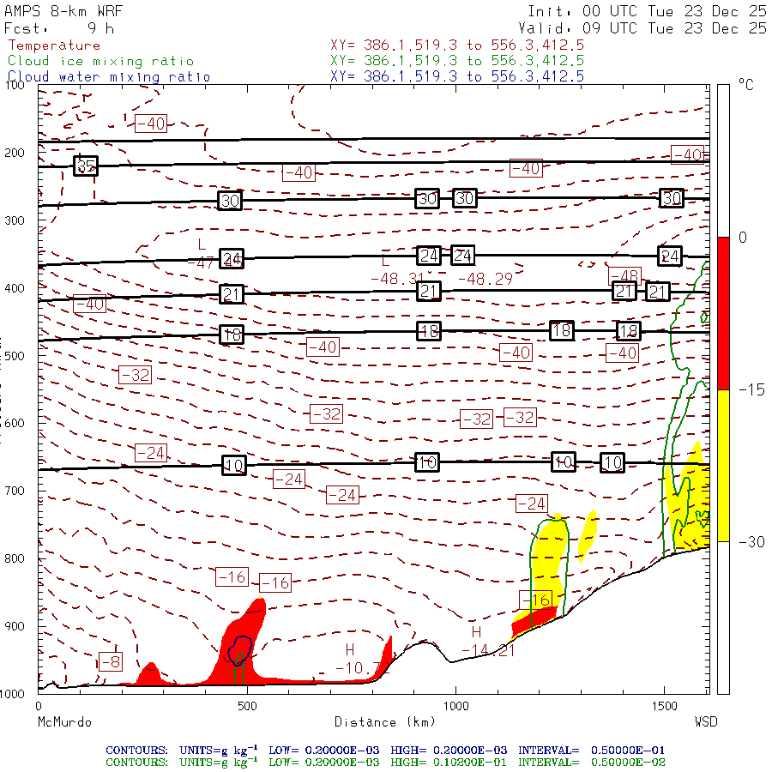772x772 pixels.
Task: Click the '-48.29' temperature value
Action: click(485, 279)
